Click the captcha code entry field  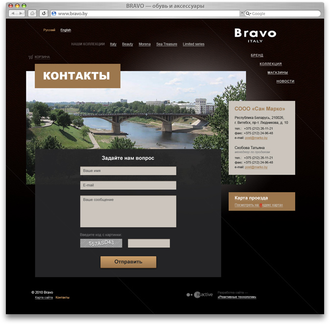(149, 243)
